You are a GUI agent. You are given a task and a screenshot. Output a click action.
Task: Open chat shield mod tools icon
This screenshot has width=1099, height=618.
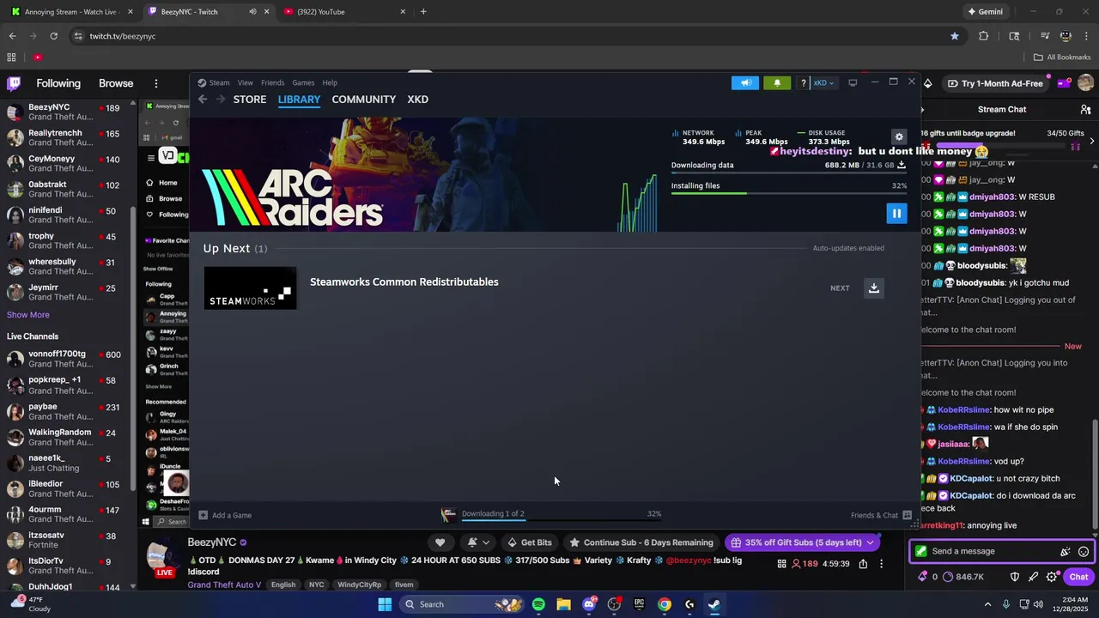1014,577
